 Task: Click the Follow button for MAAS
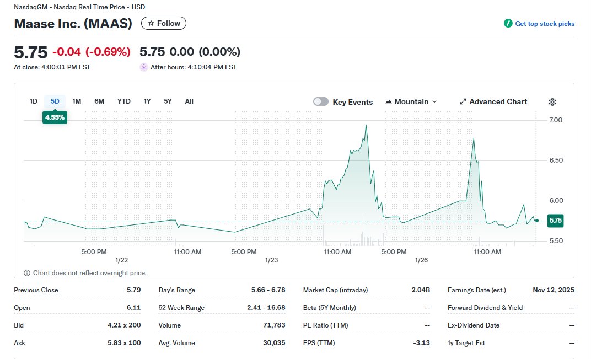pyautogui.click(x=164, y=23)
